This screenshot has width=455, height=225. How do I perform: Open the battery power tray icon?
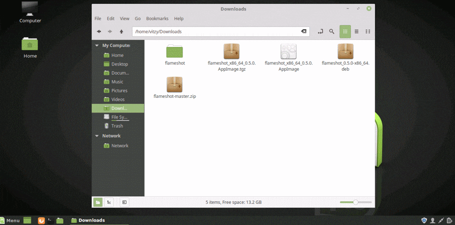pos(449,220)
